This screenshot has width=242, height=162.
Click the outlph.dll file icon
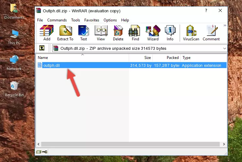click(40, 65)
